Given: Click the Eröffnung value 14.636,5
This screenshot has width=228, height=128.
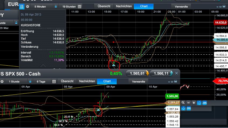Looking at the screenshot, I should coord(58,31).
